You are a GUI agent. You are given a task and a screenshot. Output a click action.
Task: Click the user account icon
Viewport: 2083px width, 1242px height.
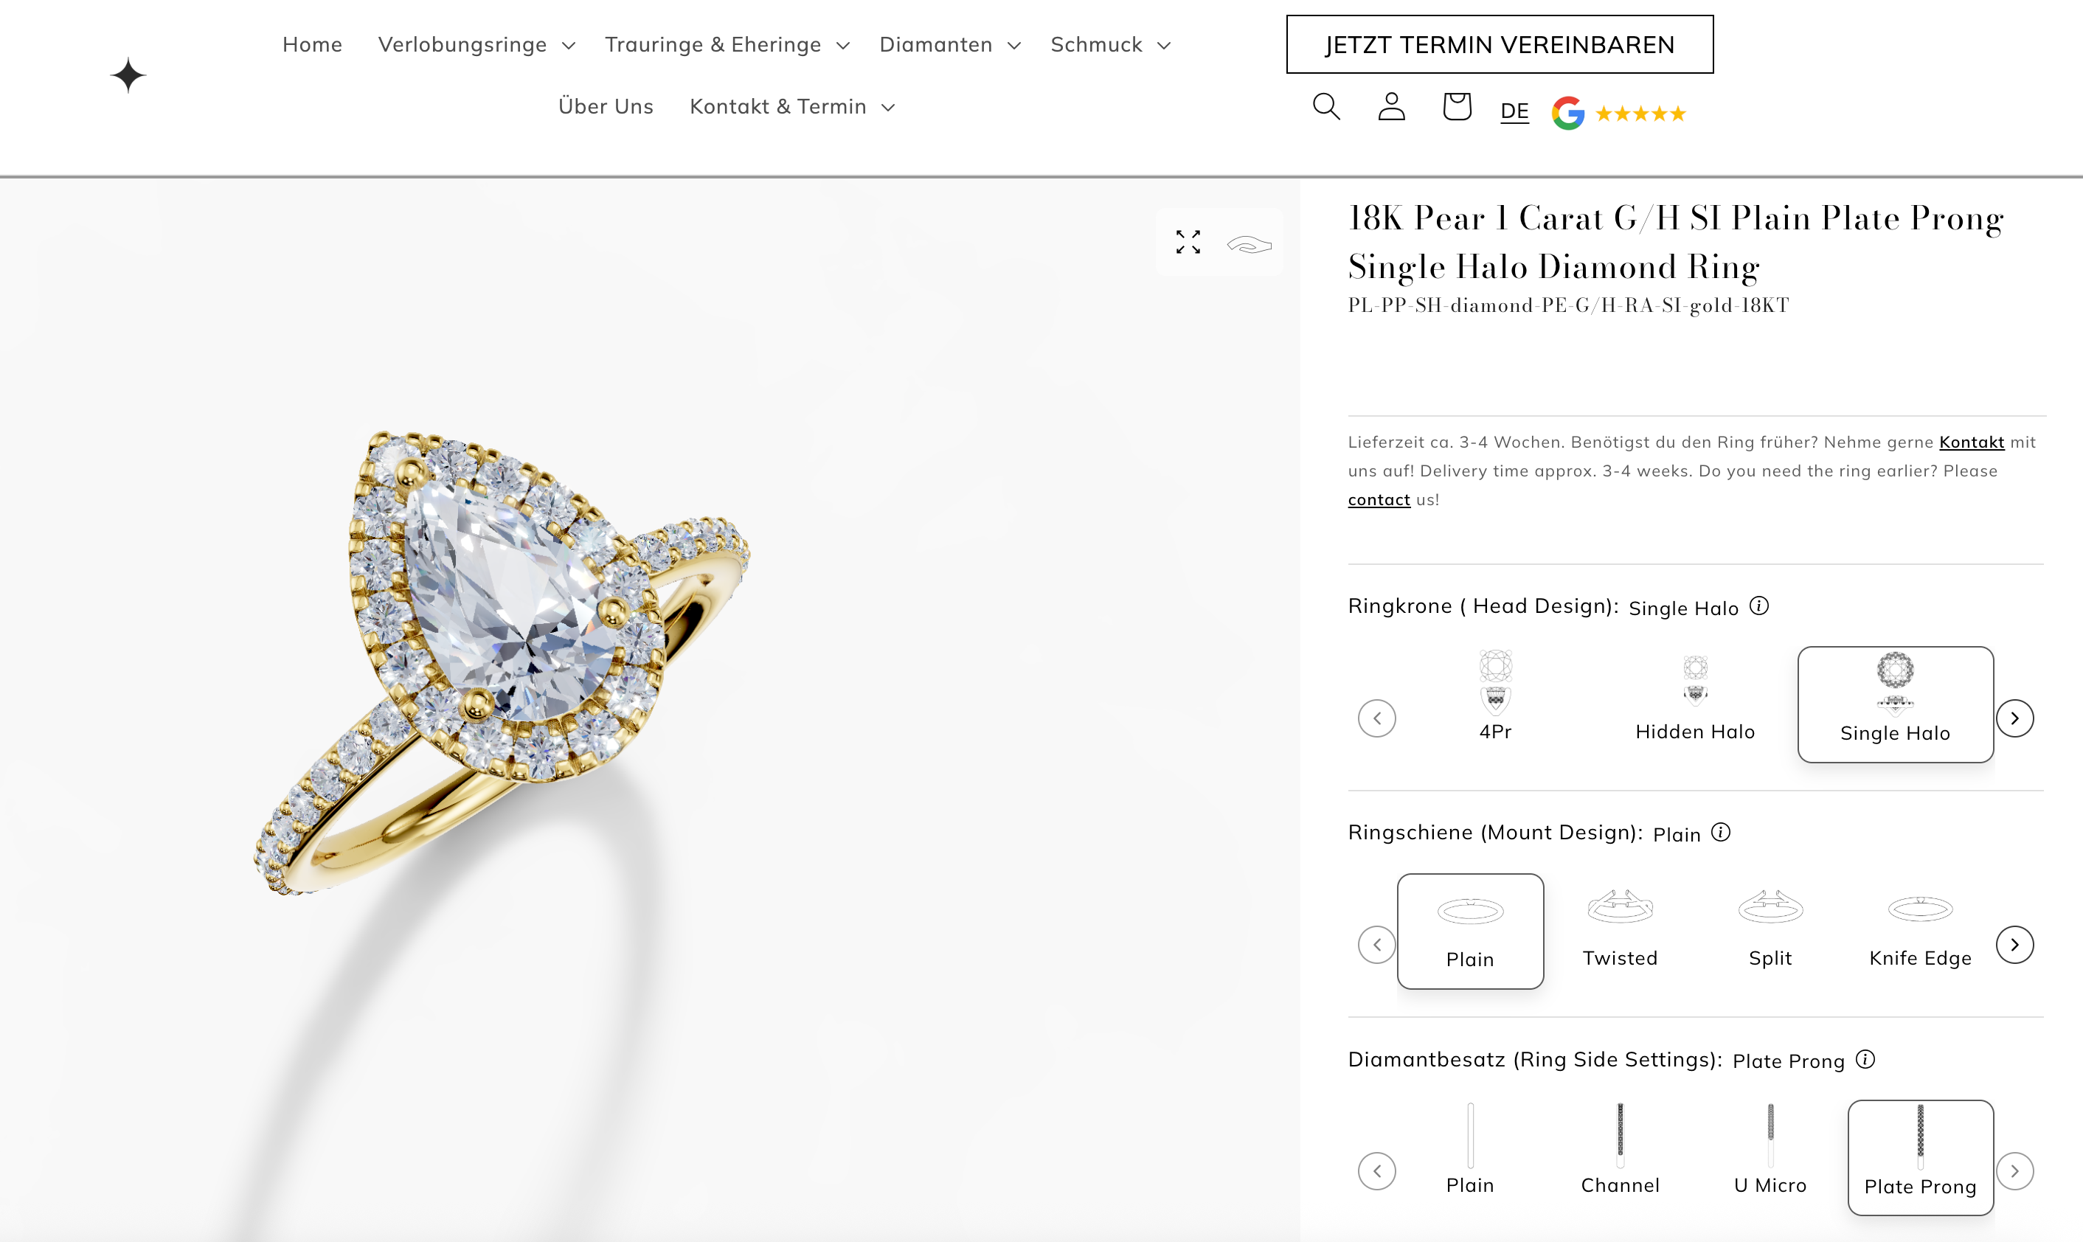click(1392, 107)
